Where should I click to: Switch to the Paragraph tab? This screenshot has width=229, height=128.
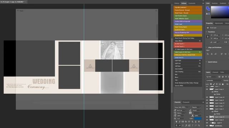pyautogui.click(x=186, y=102)
